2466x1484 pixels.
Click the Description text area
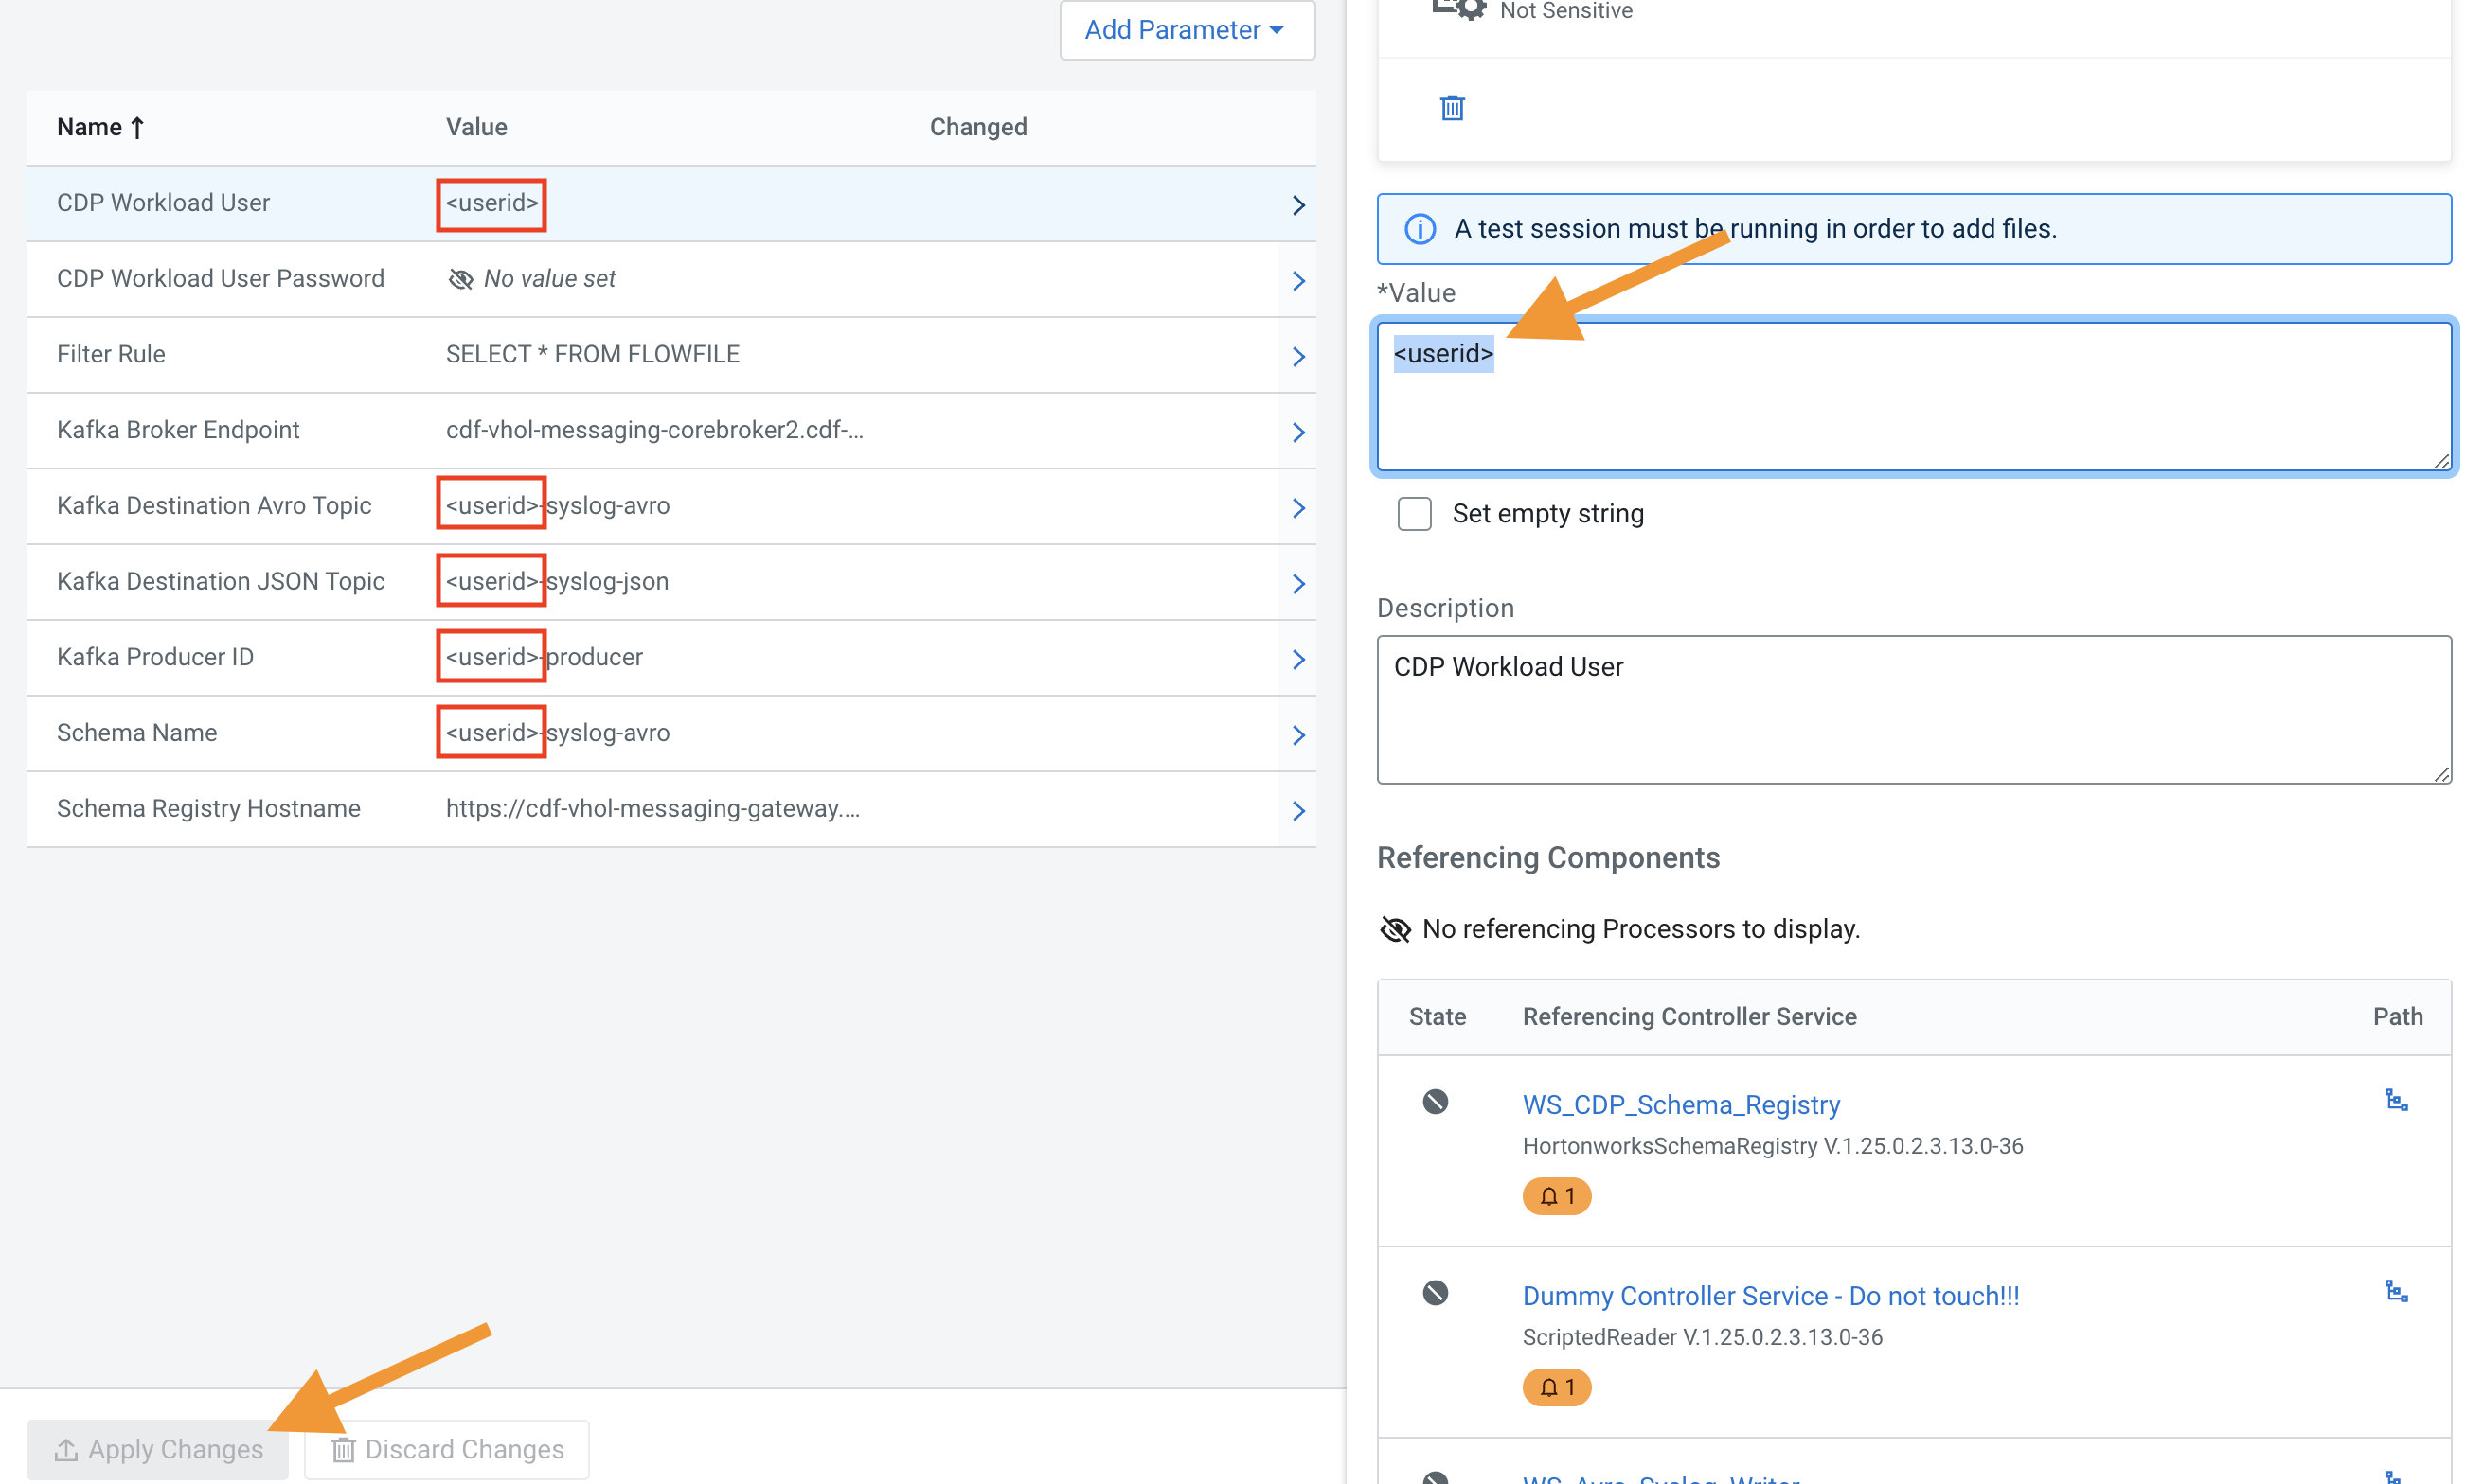1913,709
